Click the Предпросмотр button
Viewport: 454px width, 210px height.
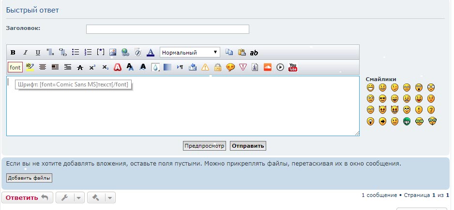coord(204,146)
